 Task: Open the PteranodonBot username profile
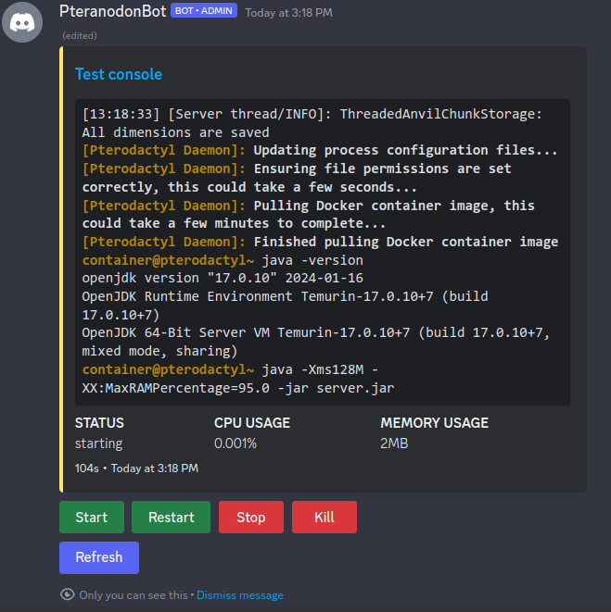pyautogui.click(x=112, y=12)
